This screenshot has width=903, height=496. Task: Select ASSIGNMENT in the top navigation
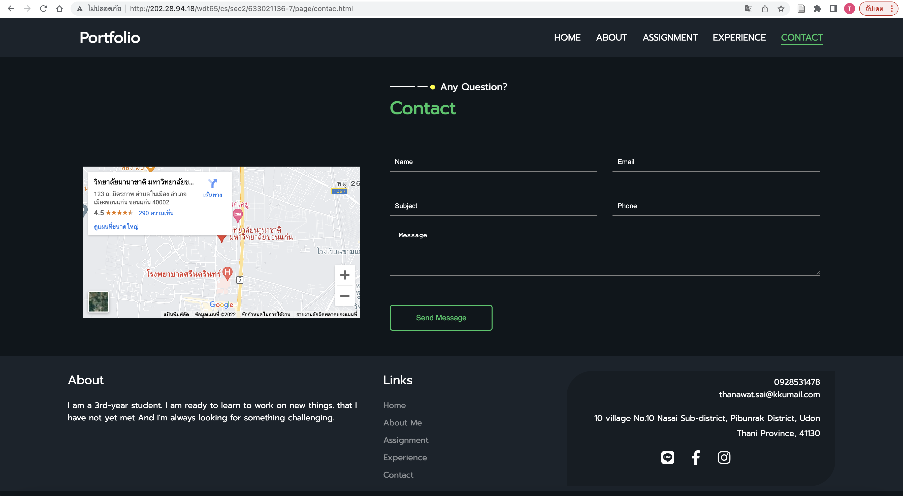tap(670, 37)
